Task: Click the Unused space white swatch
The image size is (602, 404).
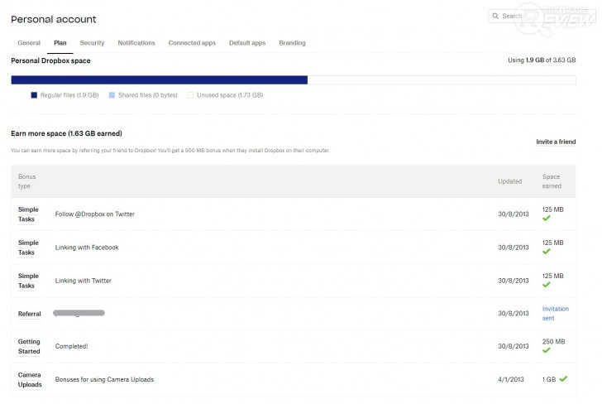Action: point(190,95)
